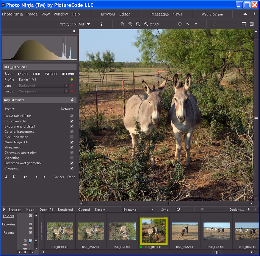This screenshot has height=256, width=260.
Task: Enable Black and white adjustment
Action: click(72, 137)
